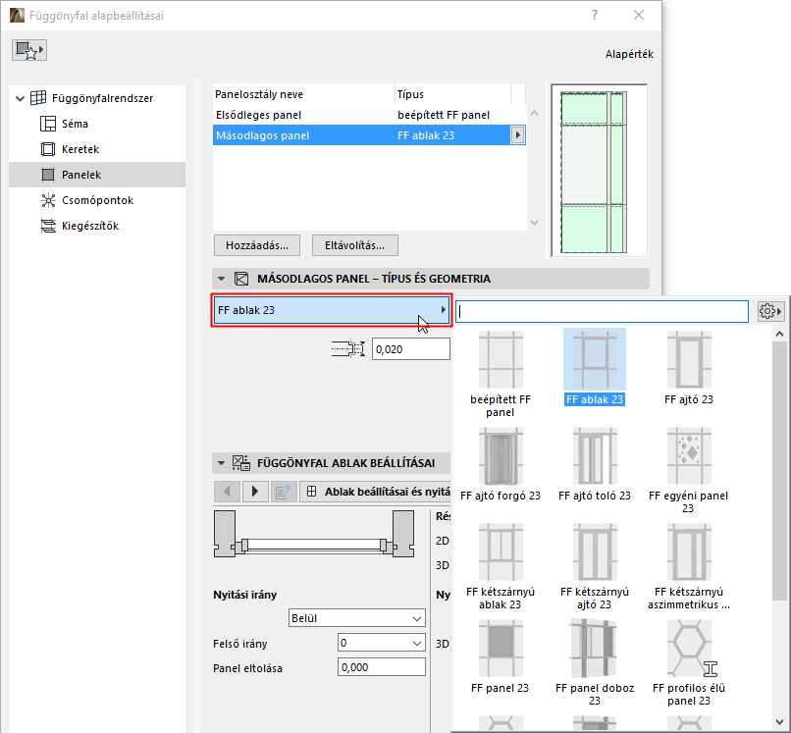
Task: Choose the FF ablak 23 panel type
Action: click(595, 368)
